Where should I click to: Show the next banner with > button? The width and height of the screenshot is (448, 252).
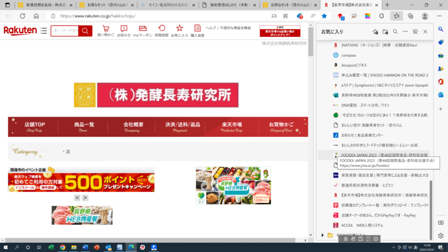pos(85,197)
